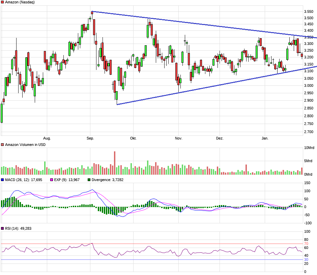317x275 pixels.
Task: Click the 150 MACD axis value
Action: [x=307, y=183]
